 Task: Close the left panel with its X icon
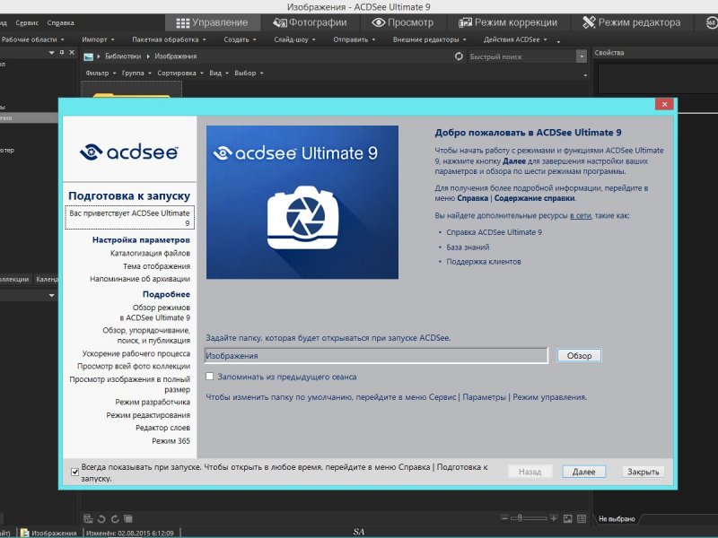point(72,53)
